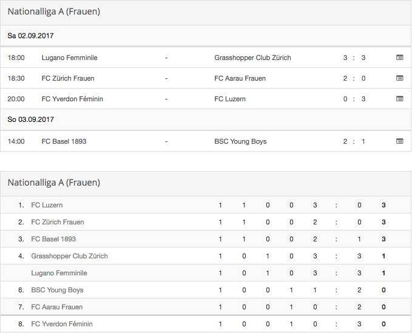Click Lugano Femminile in standings table
Viewport: 412px width, 333px height.
[x=59, y=273]
